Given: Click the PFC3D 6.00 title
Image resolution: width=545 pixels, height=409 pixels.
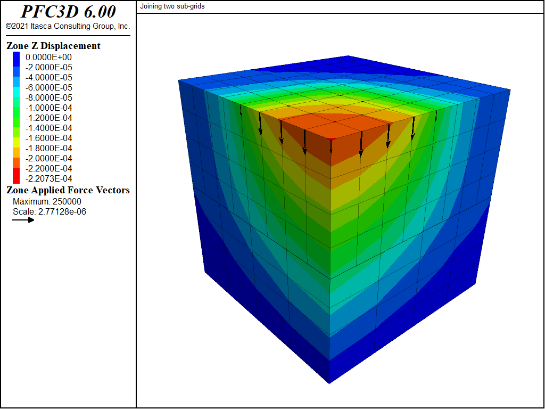Looking at the screenshot, I should (x=68, y=12).
